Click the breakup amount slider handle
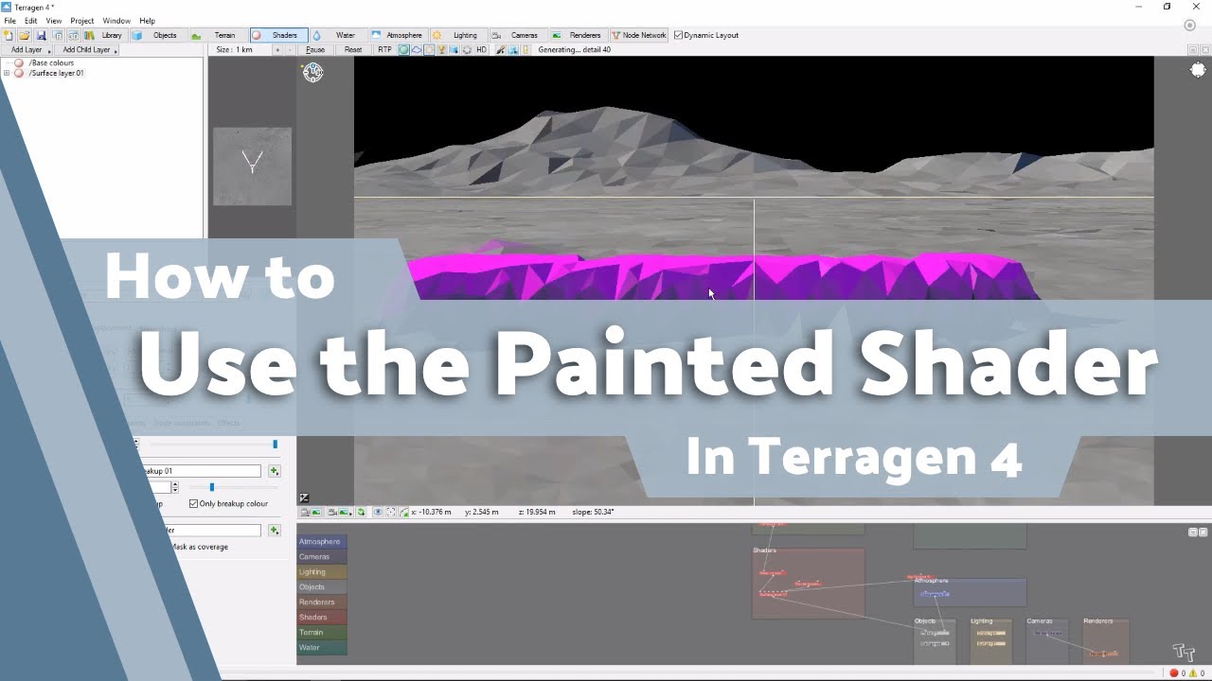Viewport: 1212px width, 681px height. pyautogui.click(x=211, y=487)
